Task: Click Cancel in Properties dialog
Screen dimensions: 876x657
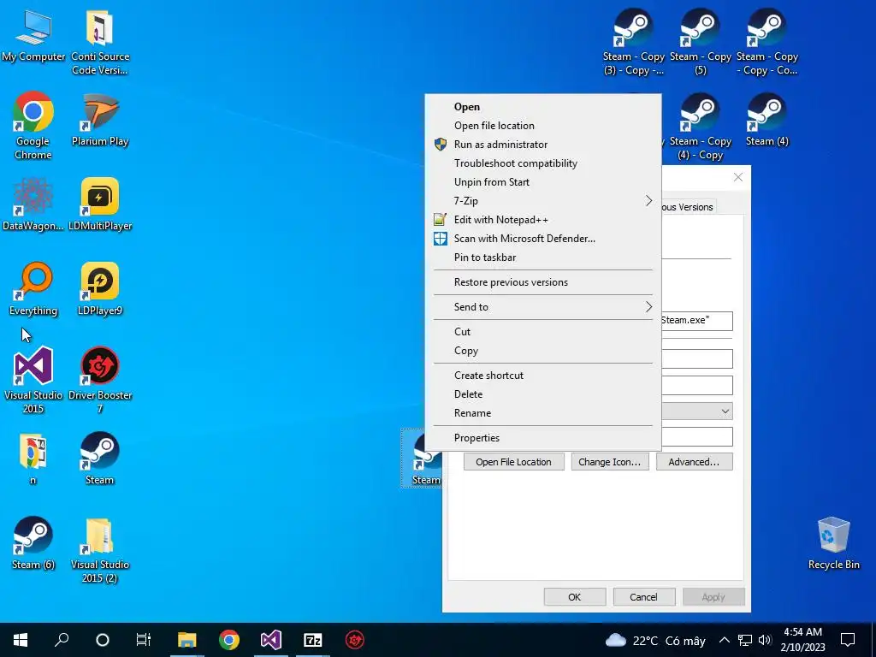Action: click(x=643, y=596)
